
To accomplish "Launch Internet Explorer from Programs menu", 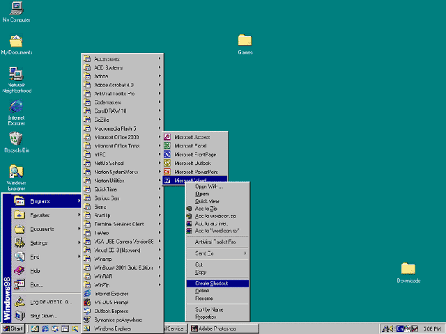I will (123, 294).
